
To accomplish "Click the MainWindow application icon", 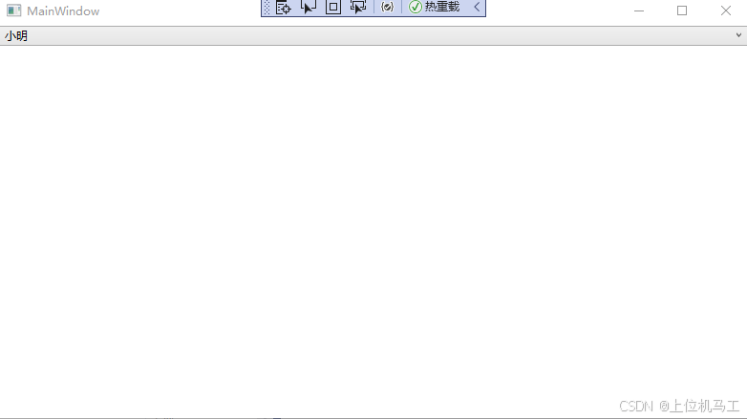I will pos(13,10).
